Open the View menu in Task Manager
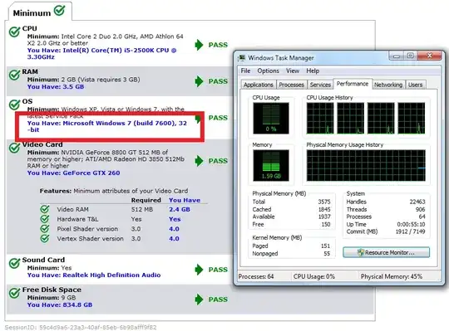The height and width of the screenshot is (331, 449). (x=293, y=71)
